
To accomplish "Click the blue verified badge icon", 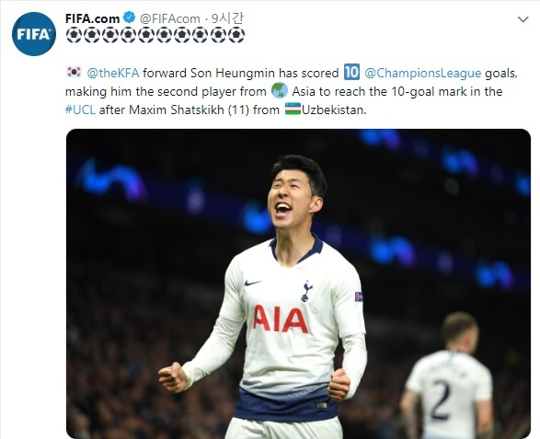I will (x=129, y=17).
